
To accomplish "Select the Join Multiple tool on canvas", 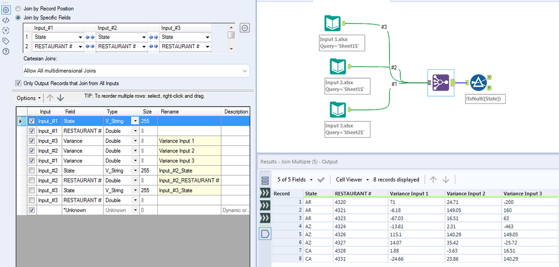I will (438, 83).
